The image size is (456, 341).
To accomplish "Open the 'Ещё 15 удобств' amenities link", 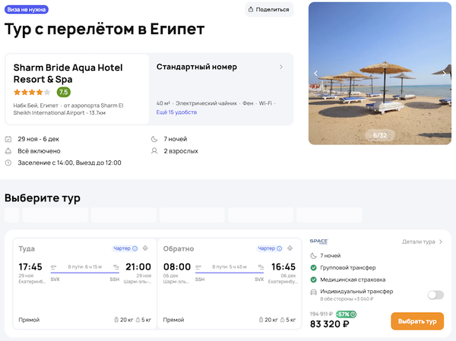I will (x=176, y=112).
